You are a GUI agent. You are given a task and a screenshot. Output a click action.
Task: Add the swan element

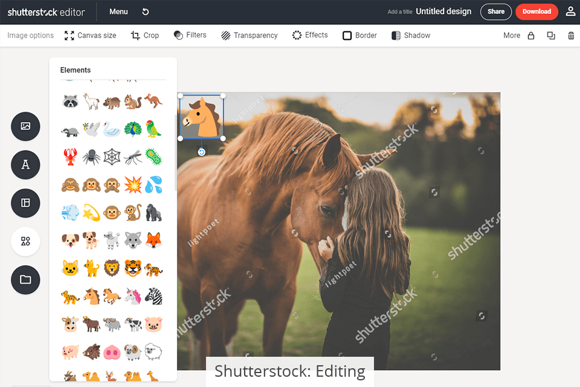click(x=112, y=129)
